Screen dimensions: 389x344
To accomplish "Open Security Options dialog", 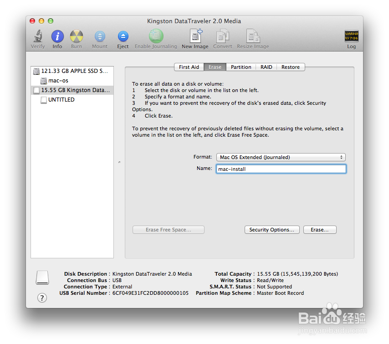I will click(x=272, y=230).
